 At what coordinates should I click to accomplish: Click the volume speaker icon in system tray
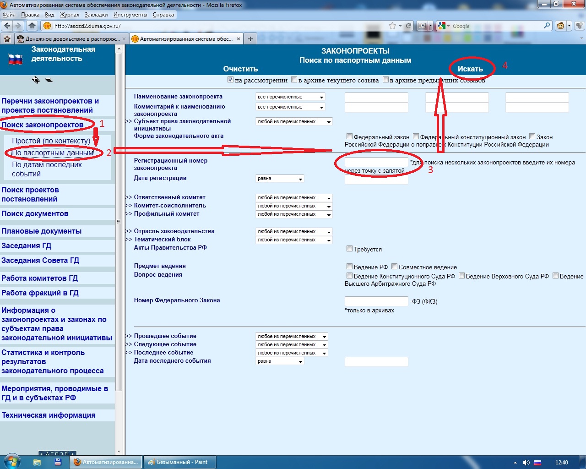[x=526, y=462]
